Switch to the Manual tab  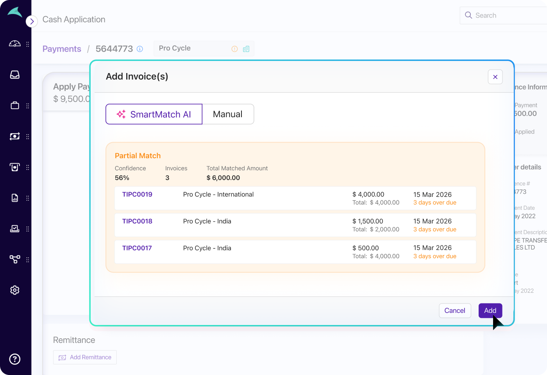click(x=228, y=114)
